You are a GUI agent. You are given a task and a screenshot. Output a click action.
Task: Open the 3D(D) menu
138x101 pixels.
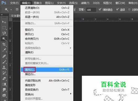coord(96,3)
